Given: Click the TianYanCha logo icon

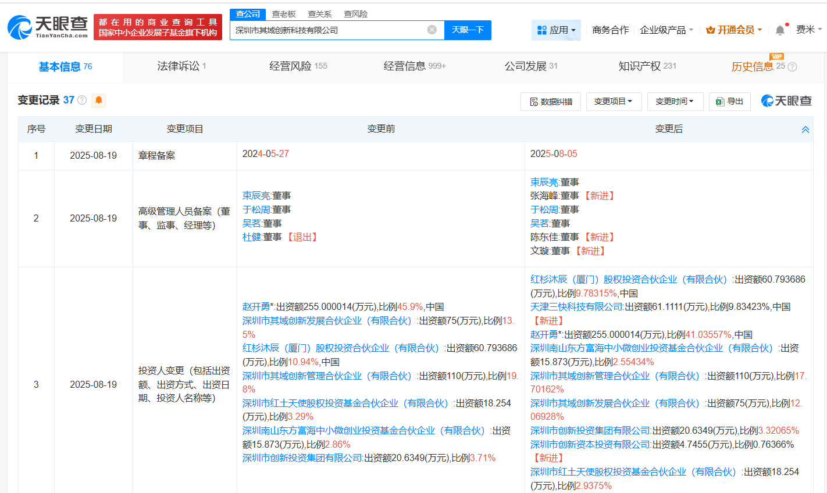Looking at the screenshot, I should click(20, 27).
